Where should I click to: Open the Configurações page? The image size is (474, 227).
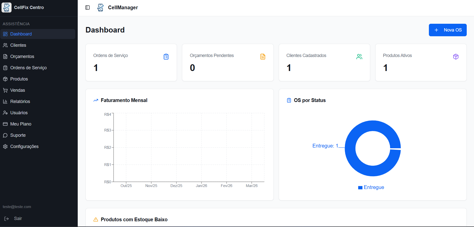point(38,146)
